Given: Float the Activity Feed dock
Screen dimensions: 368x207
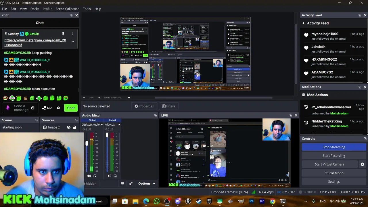Looking at the screenshot, I should pyautogui.click(x=360, y=15).
